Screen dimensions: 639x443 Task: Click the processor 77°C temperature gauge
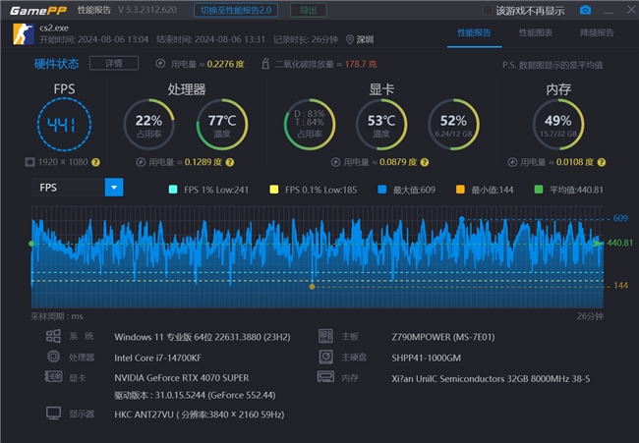pos(222,125)
